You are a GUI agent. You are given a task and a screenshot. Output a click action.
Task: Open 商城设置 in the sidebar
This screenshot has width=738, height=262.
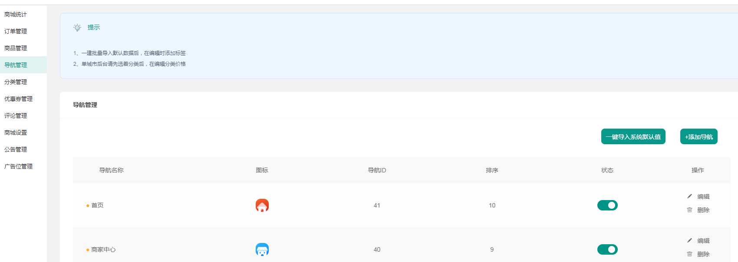click(16, 133)
